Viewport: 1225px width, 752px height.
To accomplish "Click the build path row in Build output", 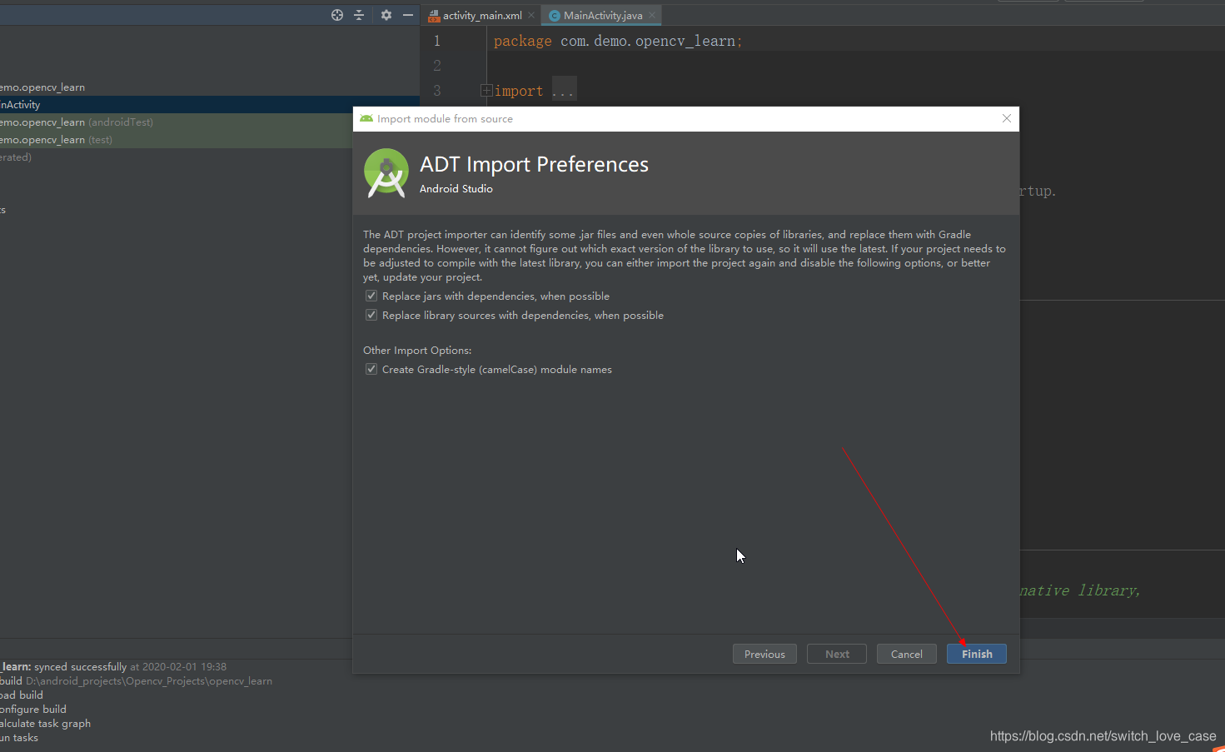I will coord(136,680).
